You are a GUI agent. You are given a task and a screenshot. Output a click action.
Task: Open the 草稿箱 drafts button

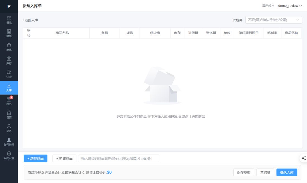265,172
